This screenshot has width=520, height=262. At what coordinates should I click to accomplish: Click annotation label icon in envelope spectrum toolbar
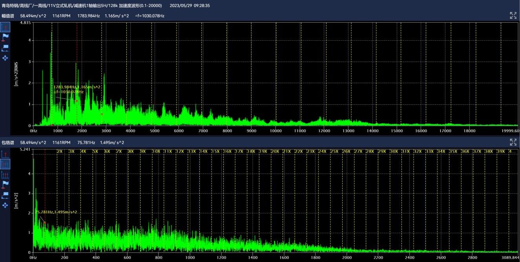click(5, 195)
